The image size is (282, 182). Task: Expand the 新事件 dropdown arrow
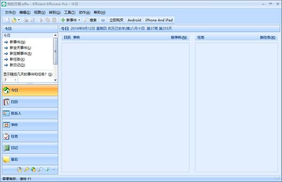(x=79, y=20)
